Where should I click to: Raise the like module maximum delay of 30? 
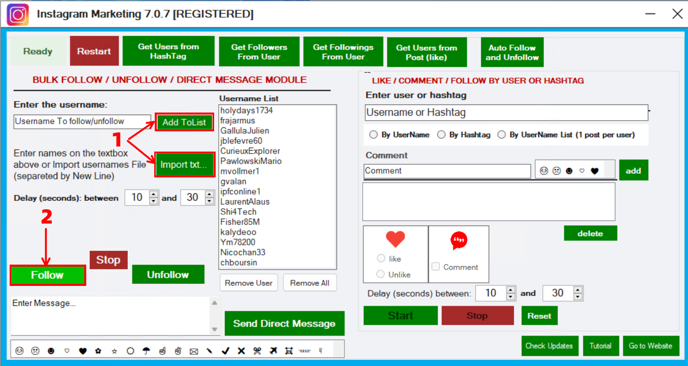(x=578, y=290)
